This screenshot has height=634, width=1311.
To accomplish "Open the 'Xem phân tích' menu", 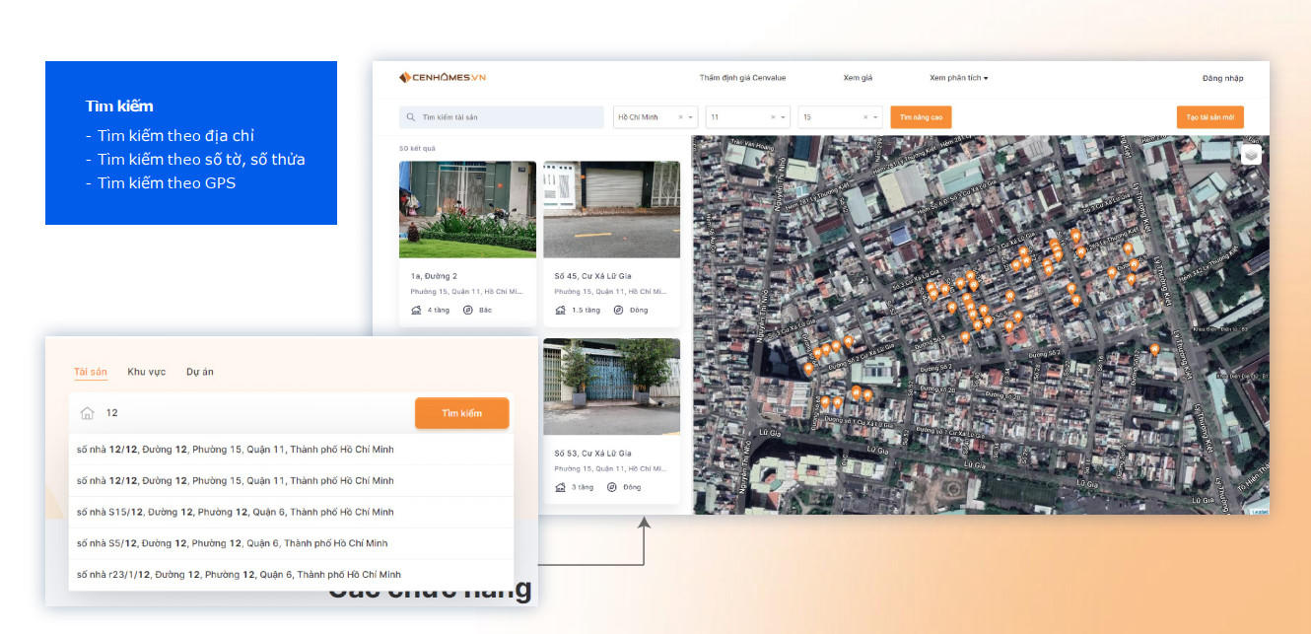I will [x=958, y=78].
